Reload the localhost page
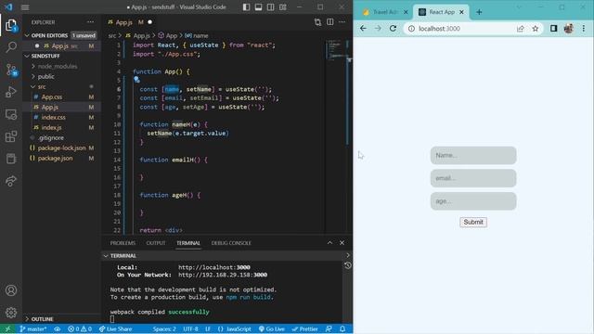Image resolution: width=594 pixels, height=334 pixels. tap(393, 29)
